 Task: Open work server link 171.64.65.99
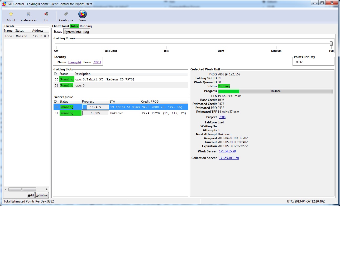pyautogui.click(x=227, y=151)
